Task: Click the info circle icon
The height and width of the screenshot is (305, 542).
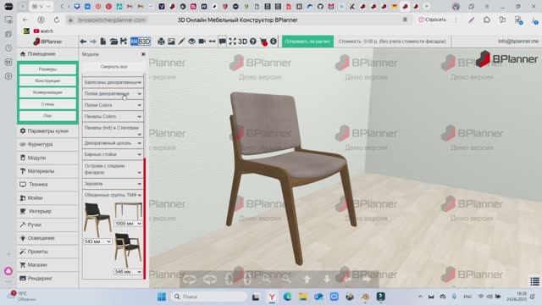Action: pos(274,42)
